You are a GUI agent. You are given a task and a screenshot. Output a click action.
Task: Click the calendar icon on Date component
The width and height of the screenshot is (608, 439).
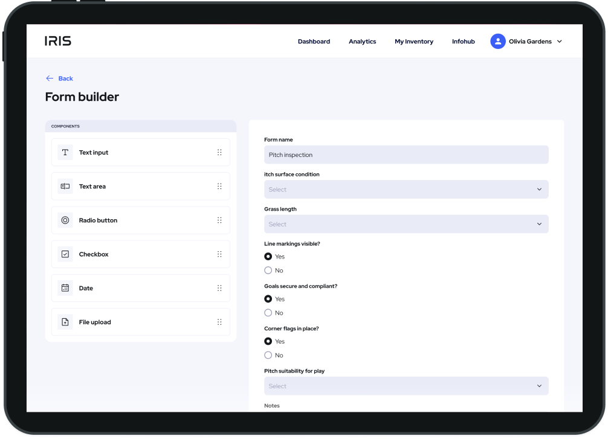click(65, 288)
